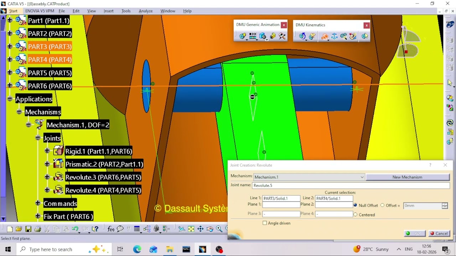Viewport: 456px width, 256px height.
Task: Open the Start menu in the menu bar
Action: (x=13, y=11)
